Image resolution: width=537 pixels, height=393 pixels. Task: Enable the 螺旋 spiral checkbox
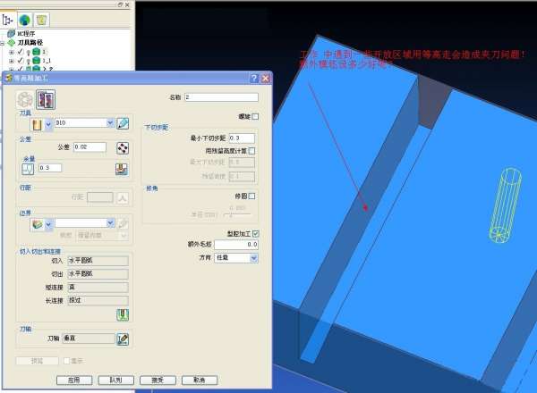255,116
